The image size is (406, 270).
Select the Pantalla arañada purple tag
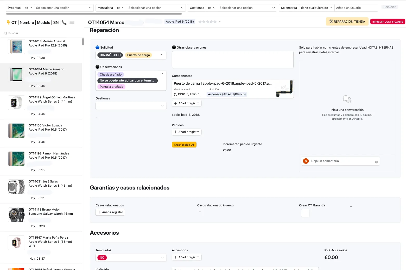111,86
